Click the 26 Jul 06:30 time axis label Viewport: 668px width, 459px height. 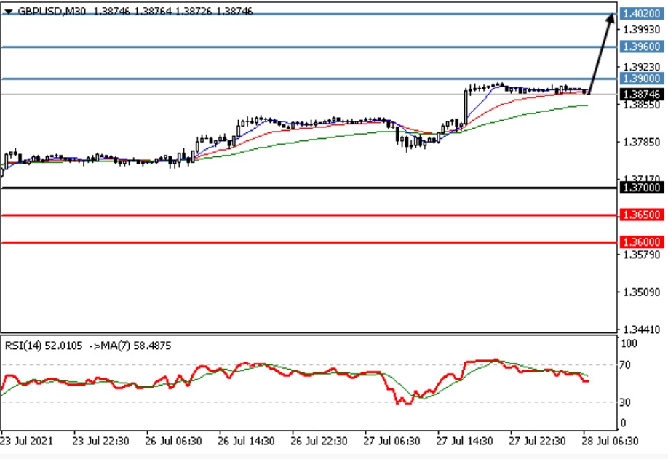click(173, 441)
